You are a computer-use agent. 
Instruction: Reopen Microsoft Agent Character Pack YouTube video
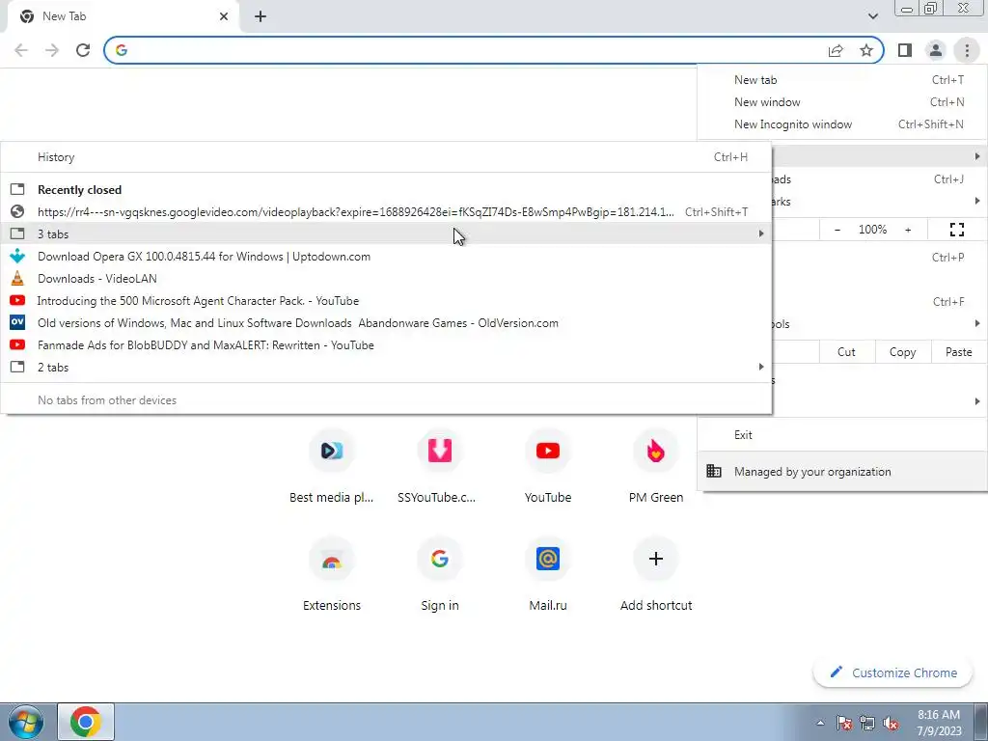coord(386,301)
